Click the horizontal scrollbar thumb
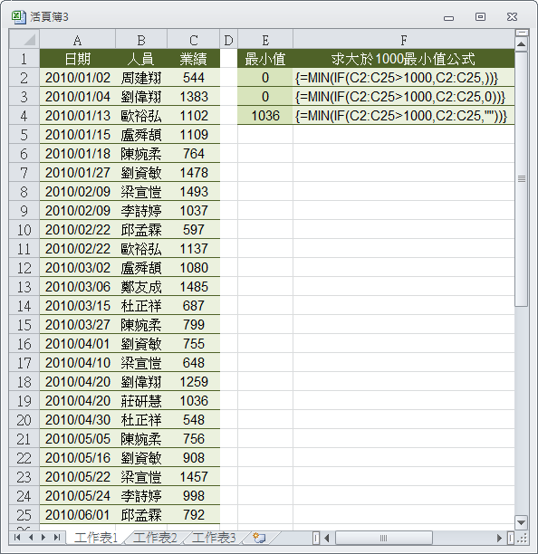 click(x=383, y=538)
